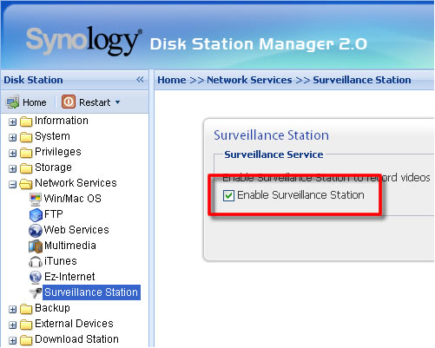Open Web Services globe icon
The image size is (435, 348).
(36, 230)
